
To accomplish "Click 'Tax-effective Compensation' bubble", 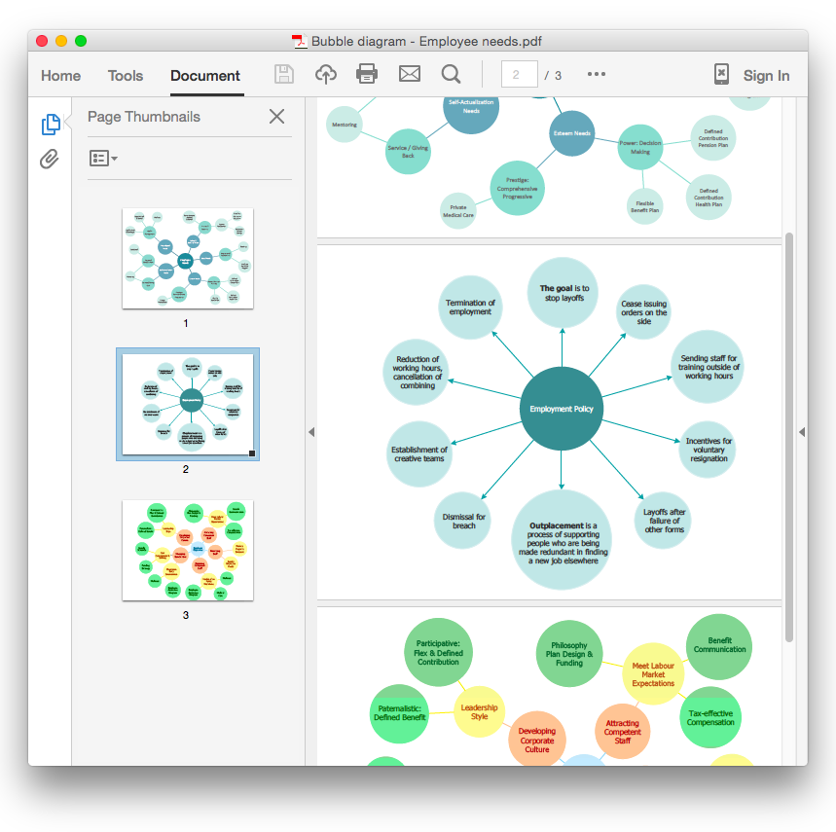I will tap(710, 717).
